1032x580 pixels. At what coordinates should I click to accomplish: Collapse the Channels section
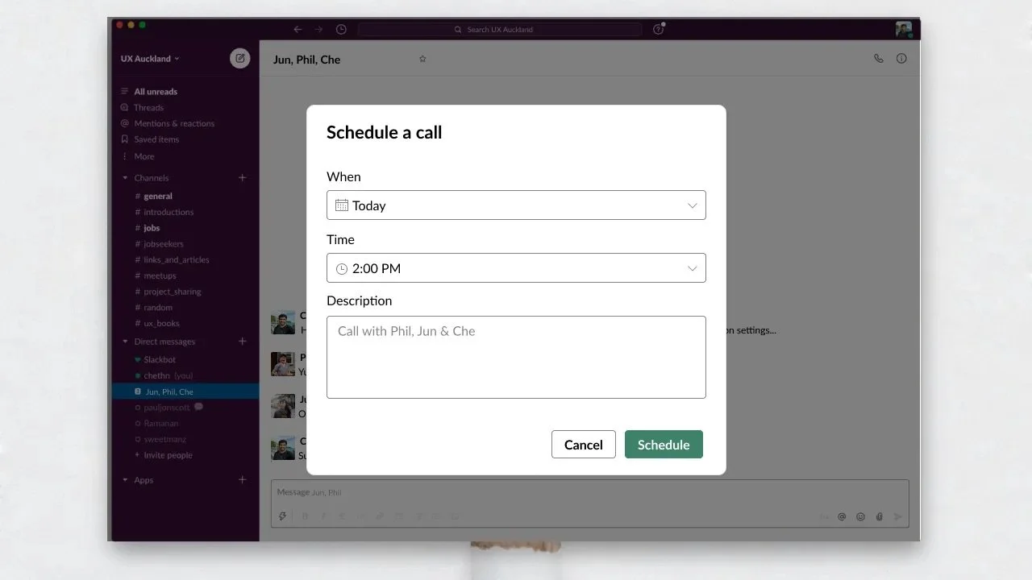coord(125,178)
